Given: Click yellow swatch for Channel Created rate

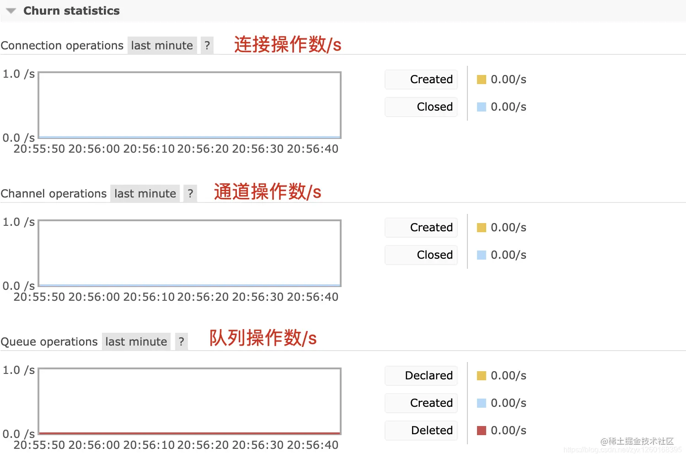Looking at the screenshot, I should pos(481,228).
